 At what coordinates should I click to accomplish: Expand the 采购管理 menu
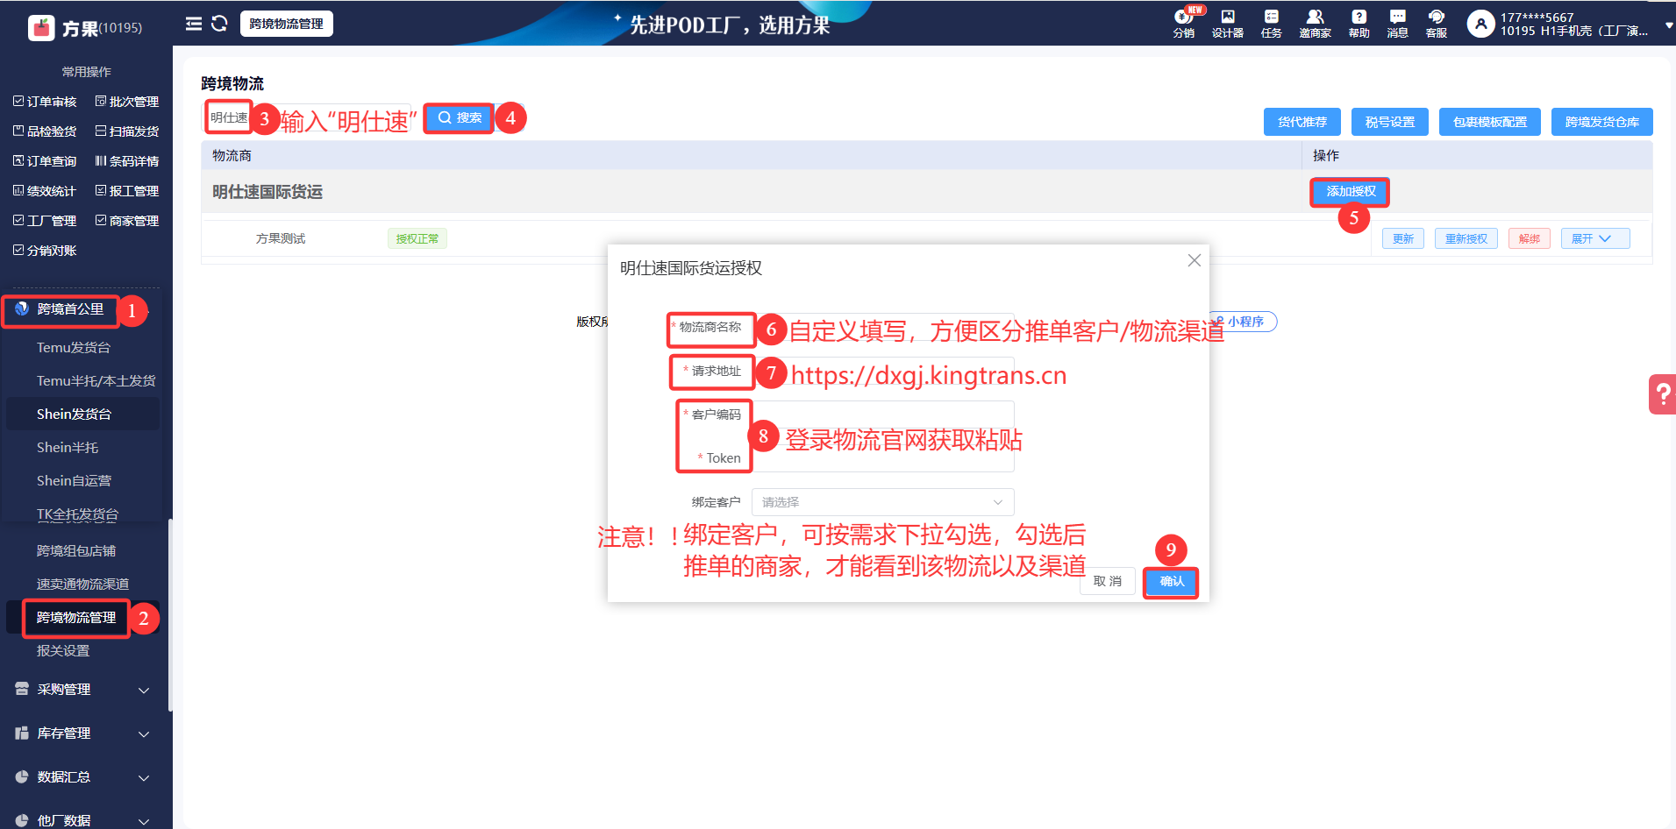click(x=83, y=690)
